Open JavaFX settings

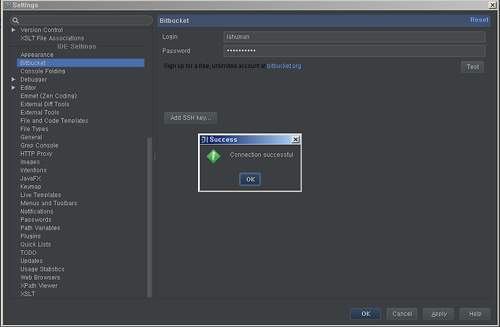31,179
